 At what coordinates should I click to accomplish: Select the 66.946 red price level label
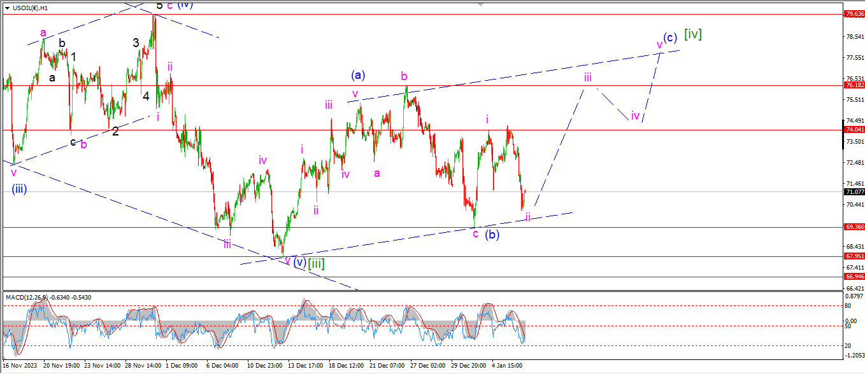click(854, 277)
